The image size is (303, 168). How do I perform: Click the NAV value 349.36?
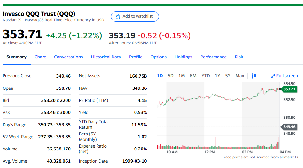click(x=140, y=88)
